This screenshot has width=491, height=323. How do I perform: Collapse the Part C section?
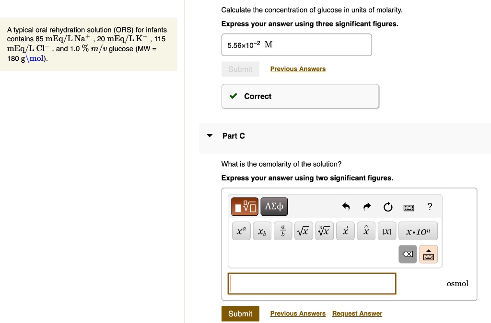(x=210, y=135)
